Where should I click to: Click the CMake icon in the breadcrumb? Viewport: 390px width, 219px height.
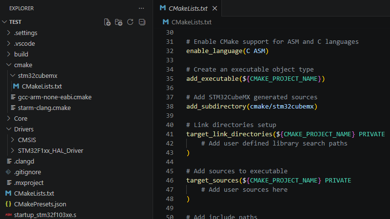166,22
